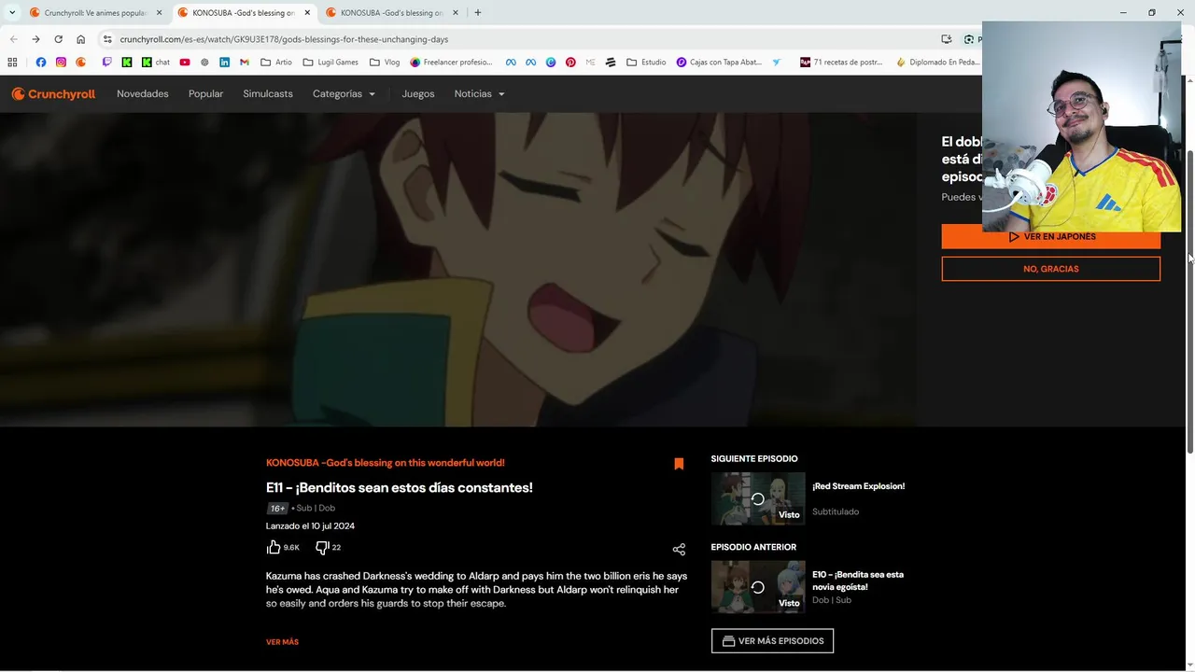Open 'E10 - ¡Bendita sea esta novia egoísta!' link
The image size is (1195, 672).
tap(858, 581)
